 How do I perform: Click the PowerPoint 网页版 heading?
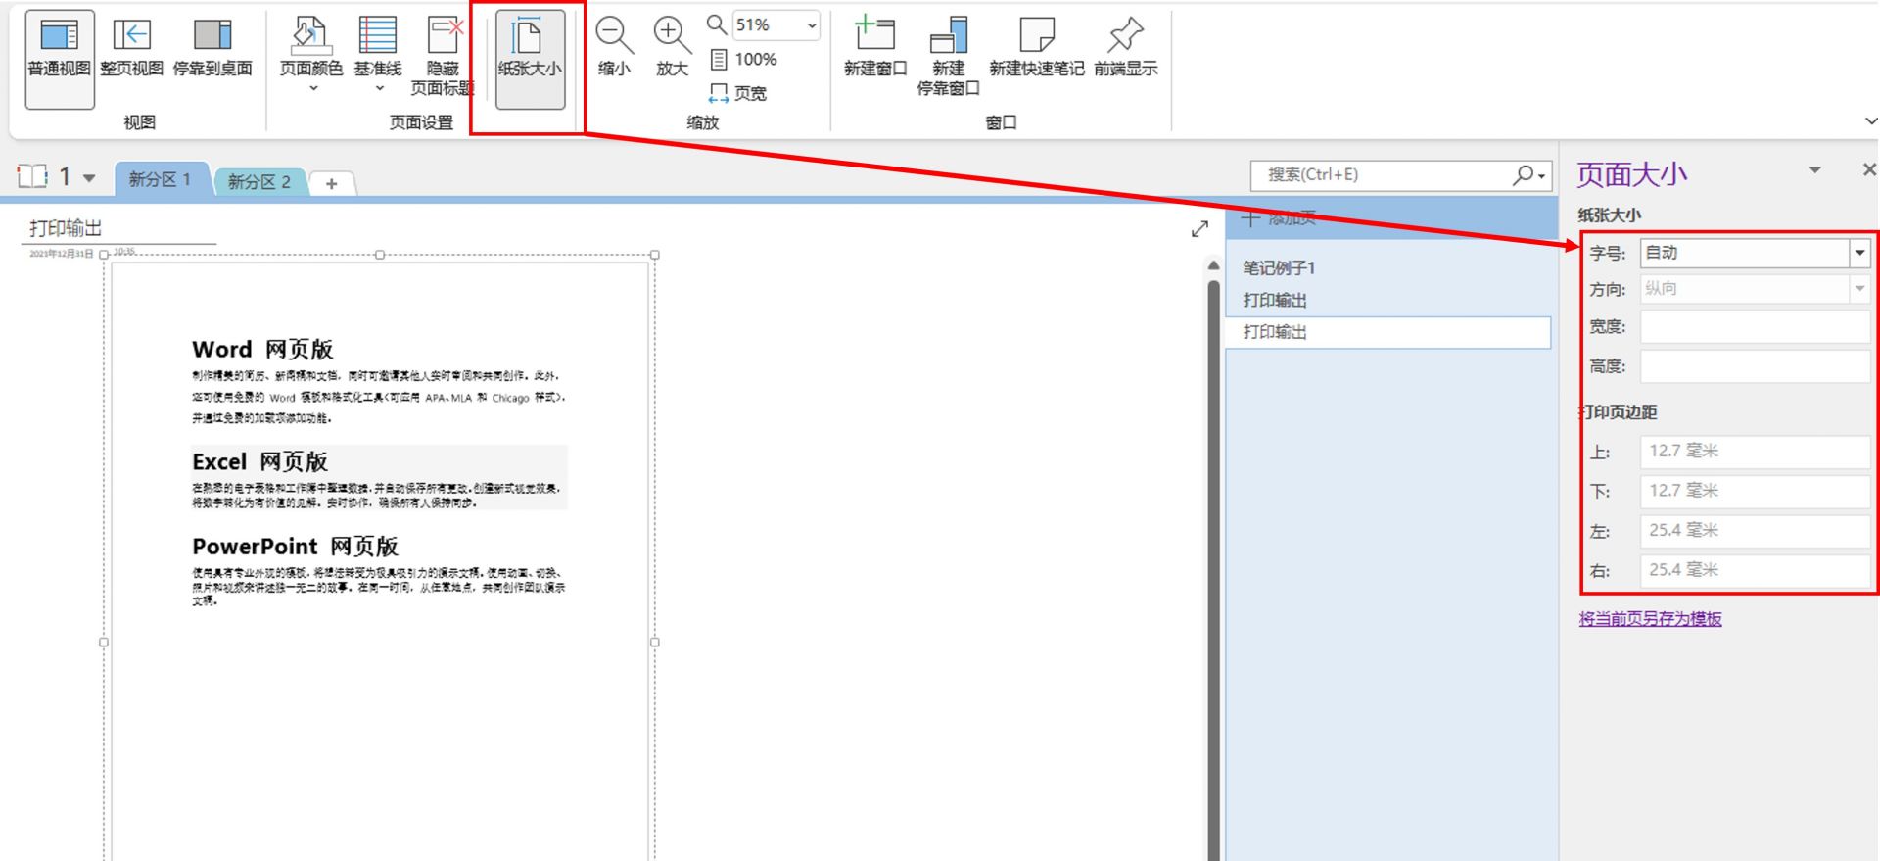click(295, 547)
